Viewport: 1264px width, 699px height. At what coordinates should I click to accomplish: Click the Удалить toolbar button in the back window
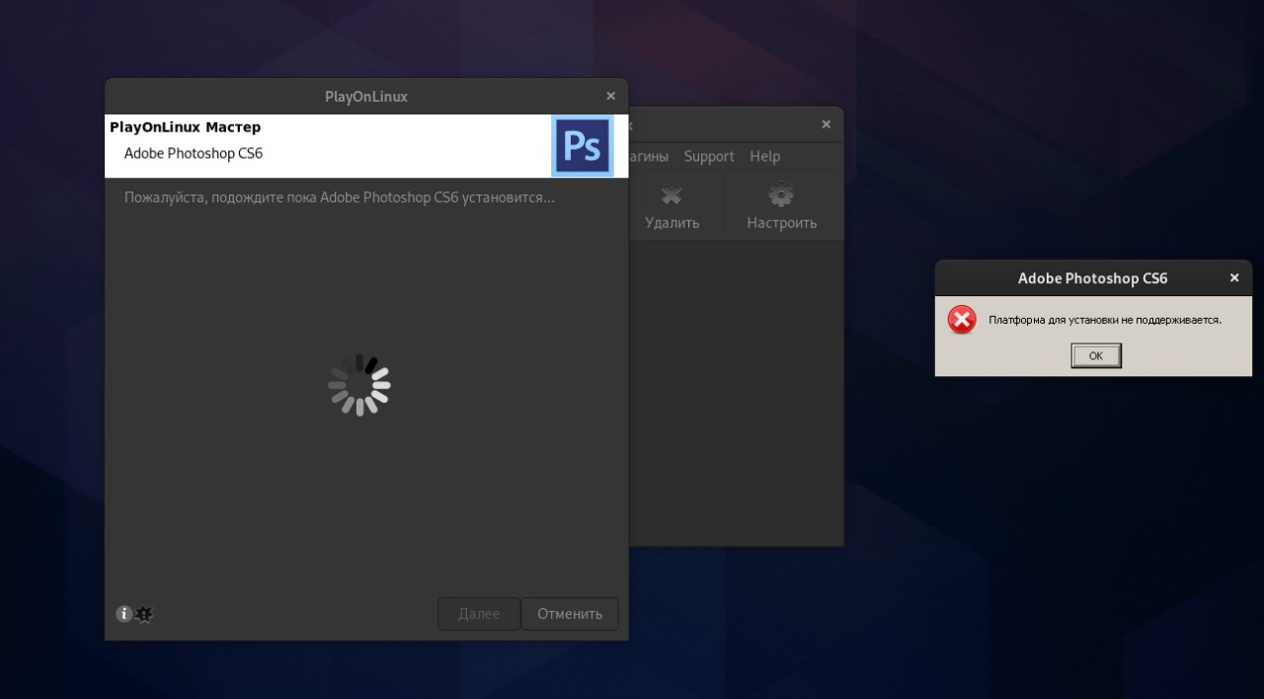coord(672,206)
